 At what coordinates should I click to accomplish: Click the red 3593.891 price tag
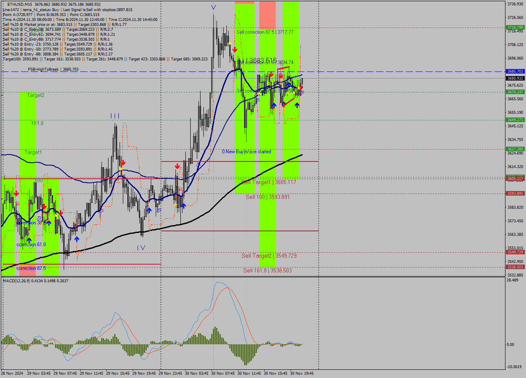(x=515, y=194)
